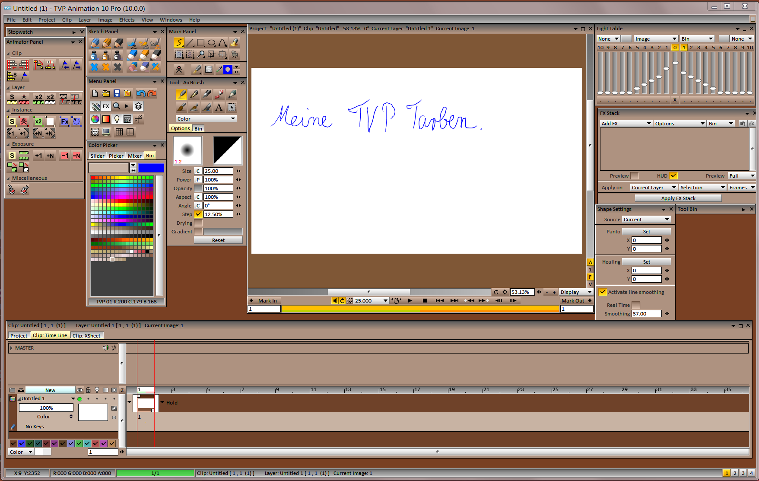Select the straight line drawing mode
This screenshot has height=481, width=759.
click(x=190, y=42)
